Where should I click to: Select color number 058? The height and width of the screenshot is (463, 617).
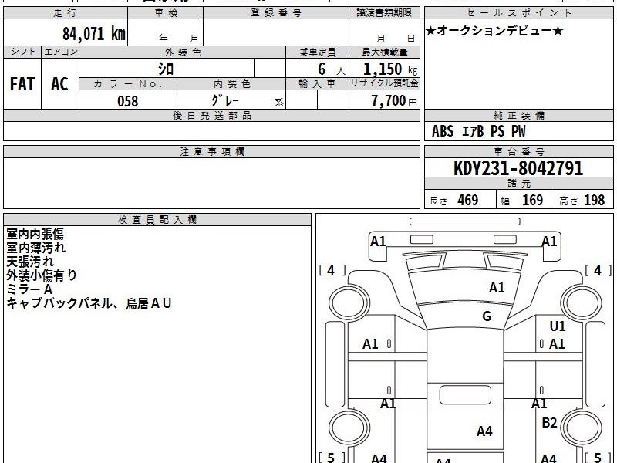coord(128,101)
